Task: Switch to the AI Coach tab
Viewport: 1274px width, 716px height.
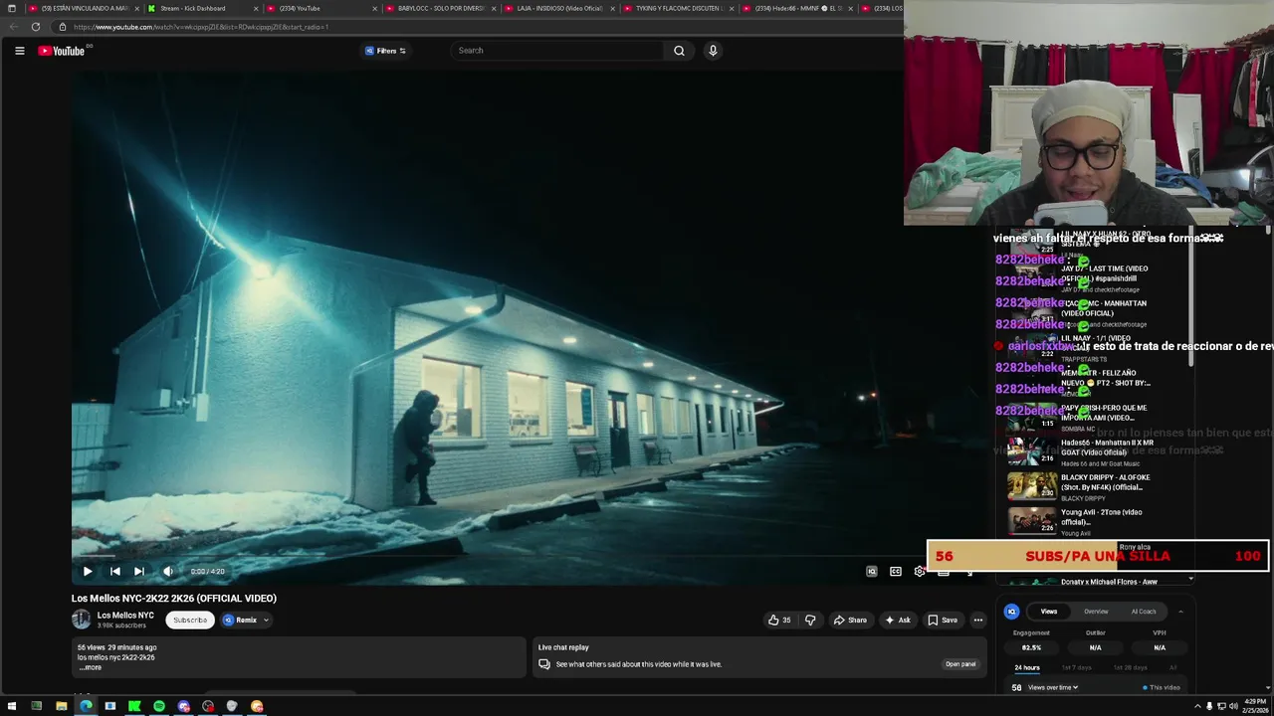Action: pyautogui.click(x=1144, y=612)
